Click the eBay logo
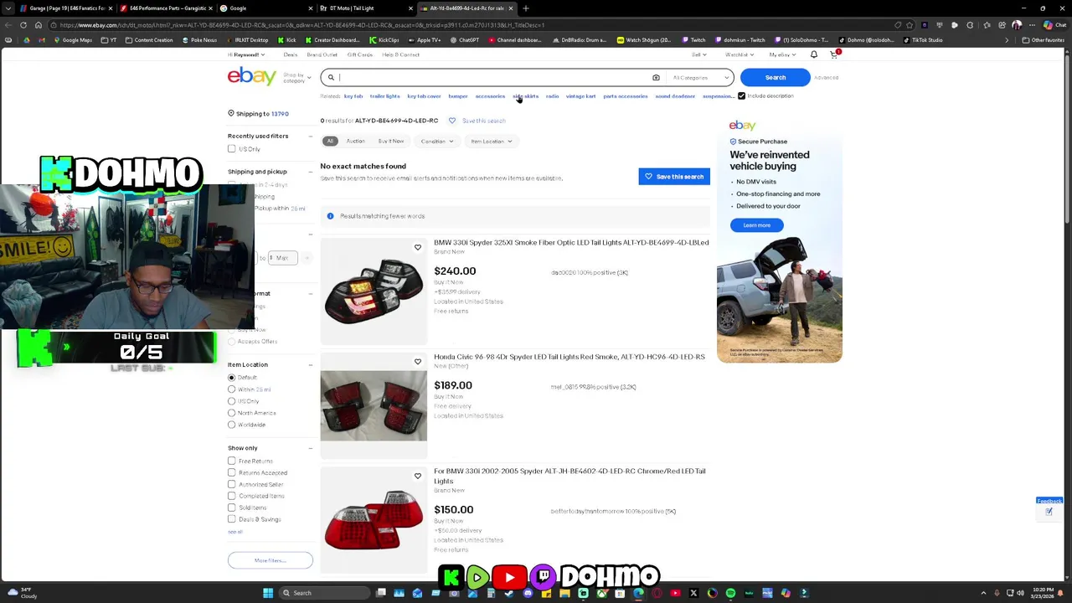This screenshot has height=603, width=1072. coord(251,76)
